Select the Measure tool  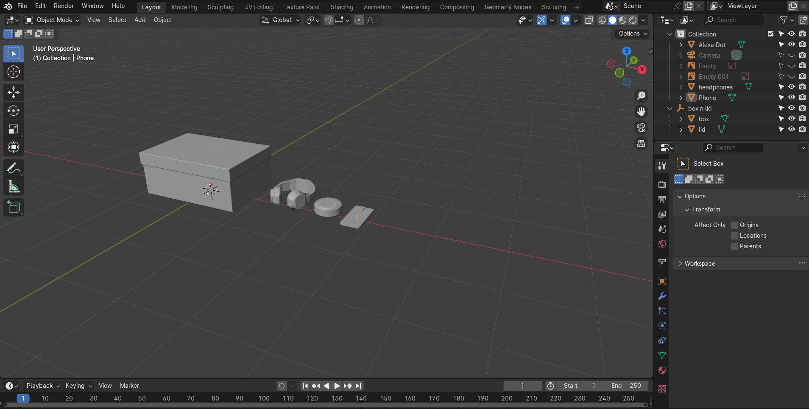pyautogui.click(x=14, y=187)
